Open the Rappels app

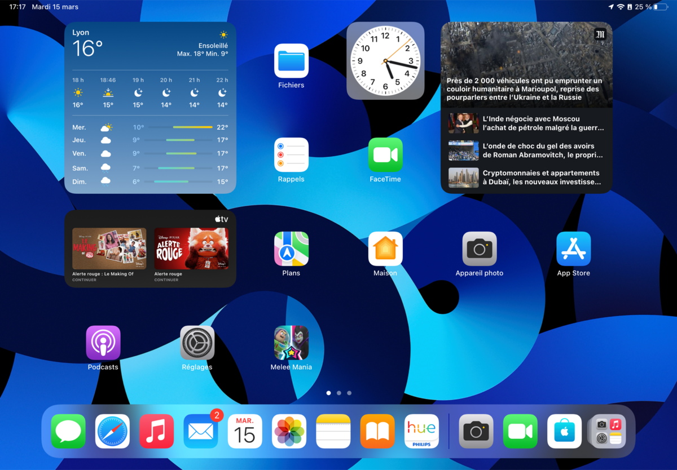291,155
